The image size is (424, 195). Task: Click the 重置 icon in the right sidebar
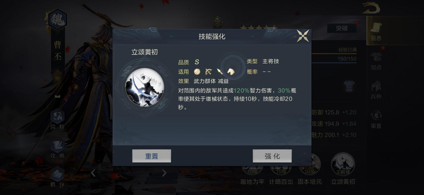(x=376, y=120)
